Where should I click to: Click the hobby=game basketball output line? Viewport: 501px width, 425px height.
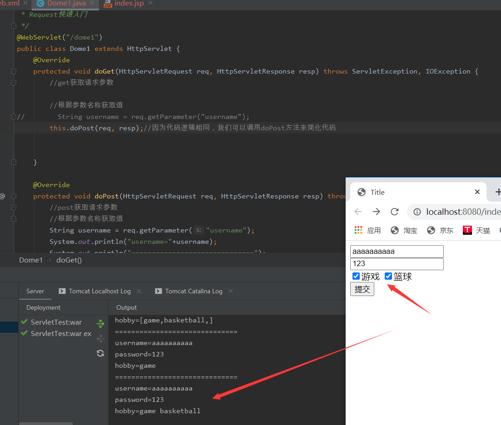pos(158,411)
